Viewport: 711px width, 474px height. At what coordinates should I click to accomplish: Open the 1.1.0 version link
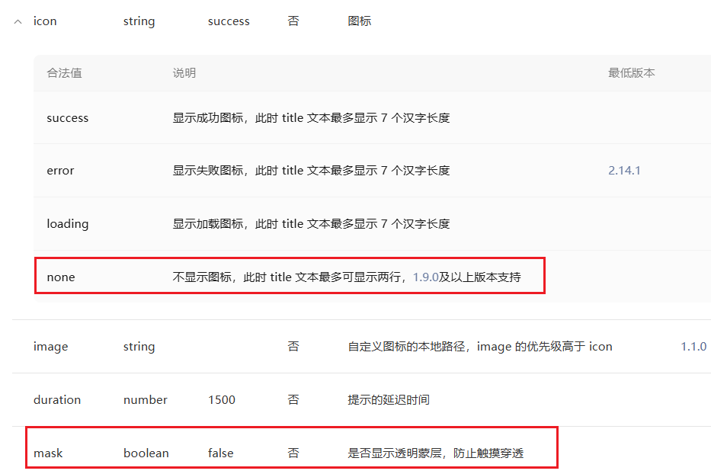(693, 347)
